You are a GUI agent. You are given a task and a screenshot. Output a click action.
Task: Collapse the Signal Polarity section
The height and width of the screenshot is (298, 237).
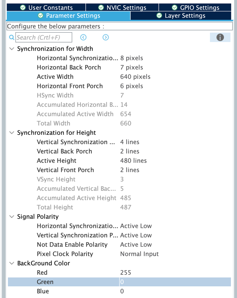12,217
